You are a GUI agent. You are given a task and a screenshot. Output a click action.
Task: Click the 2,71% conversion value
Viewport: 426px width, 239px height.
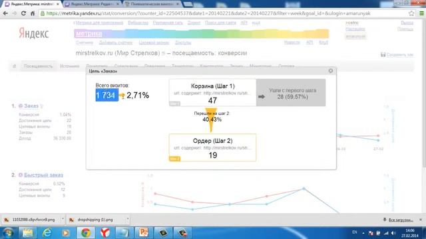[x=138, y=96]
